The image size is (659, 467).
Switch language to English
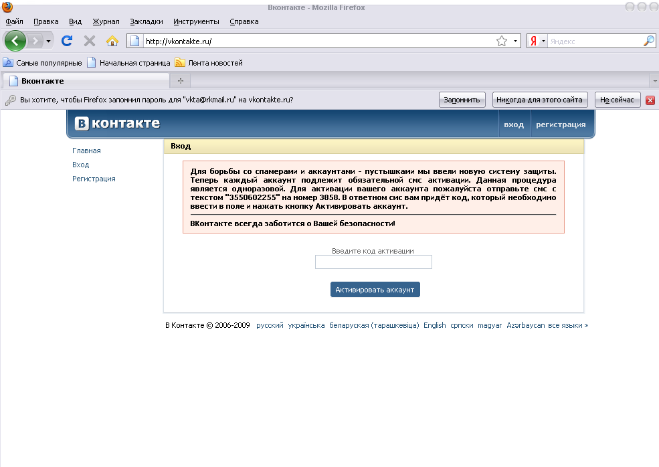[435, 325]
